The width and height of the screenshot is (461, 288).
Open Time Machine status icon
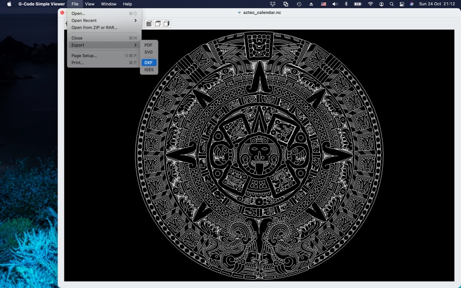point(299,4)
